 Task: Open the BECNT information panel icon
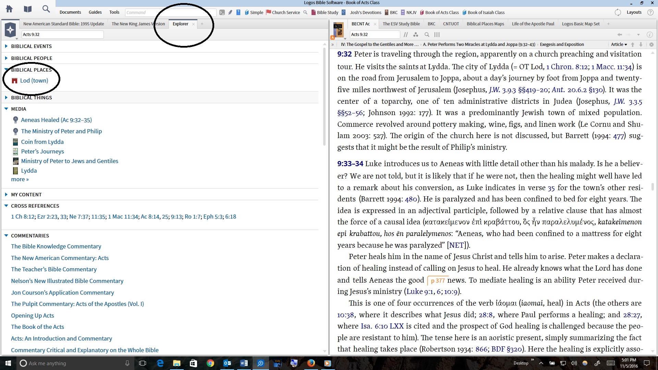pos(649,35)
